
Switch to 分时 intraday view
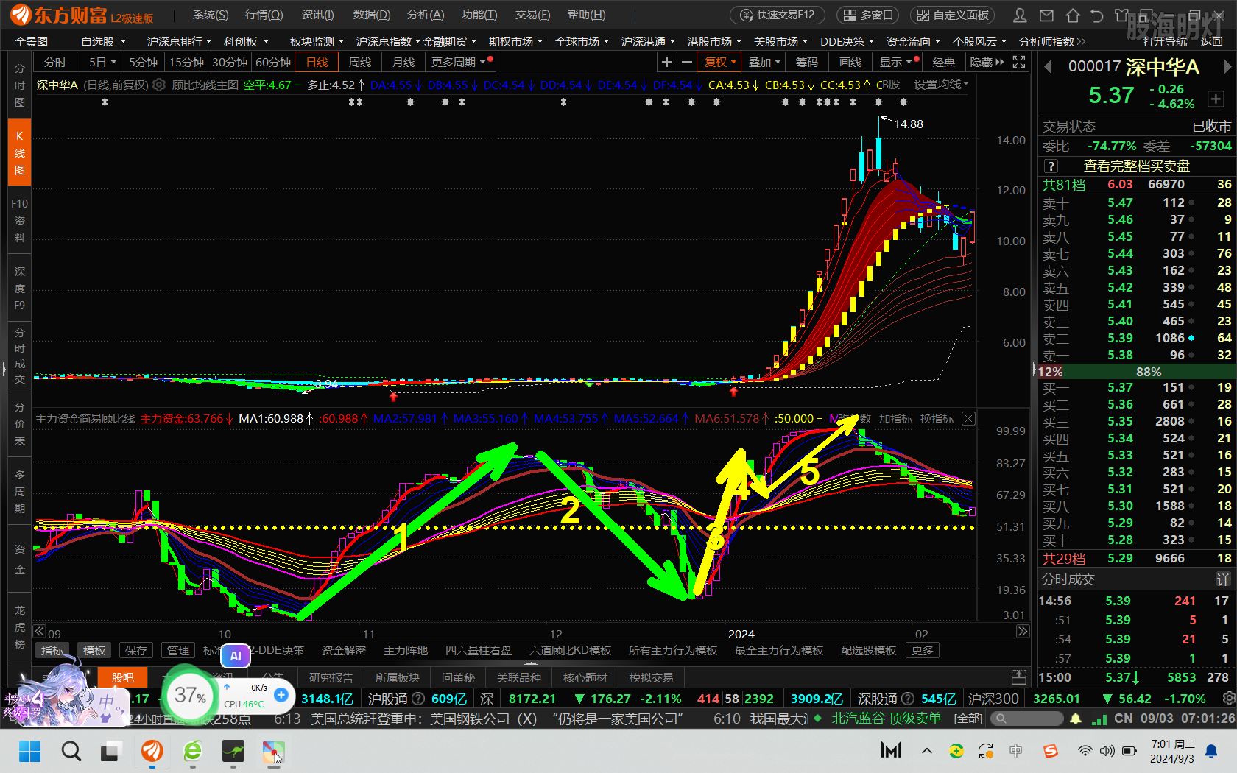point(55,63)
